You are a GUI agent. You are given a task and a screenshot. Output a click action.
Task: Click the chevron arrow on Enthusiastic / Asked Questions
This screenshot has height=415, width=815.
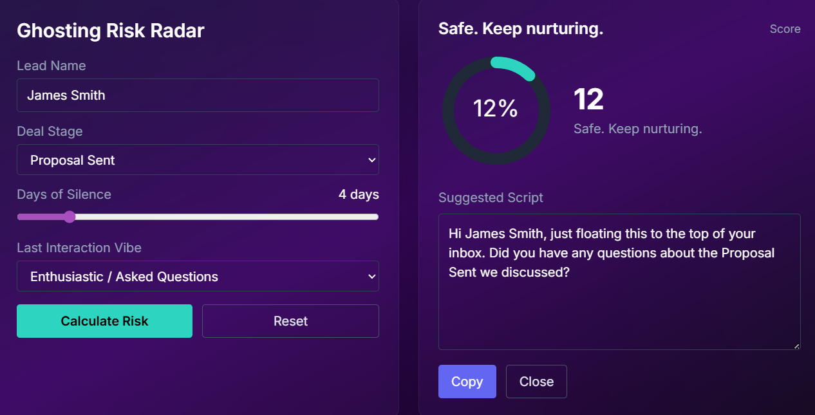coord(371,277)
